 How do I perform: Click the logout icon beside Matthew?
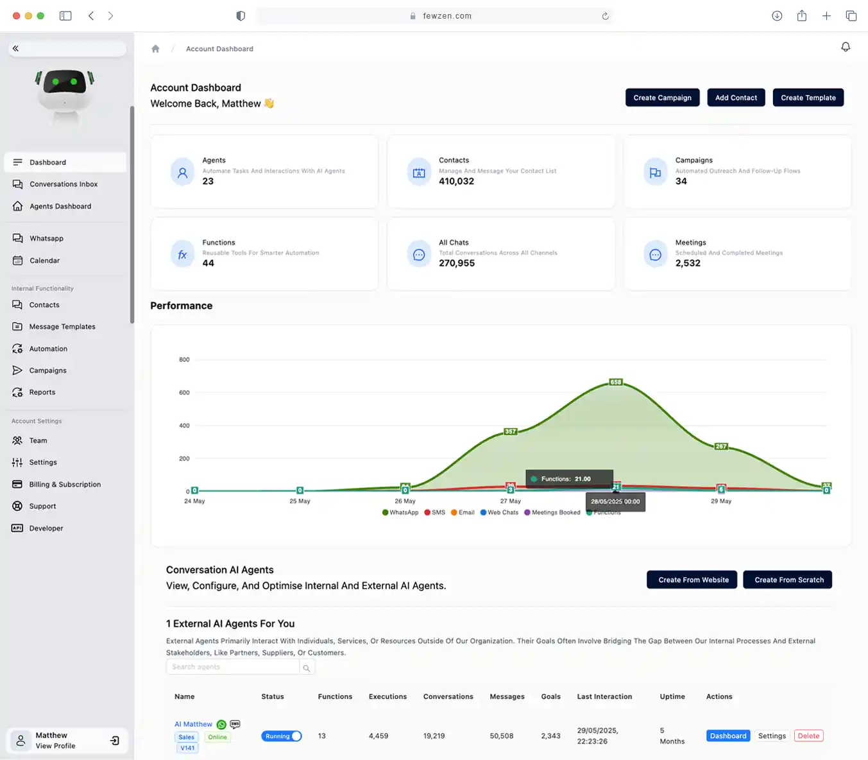(115, 741)
